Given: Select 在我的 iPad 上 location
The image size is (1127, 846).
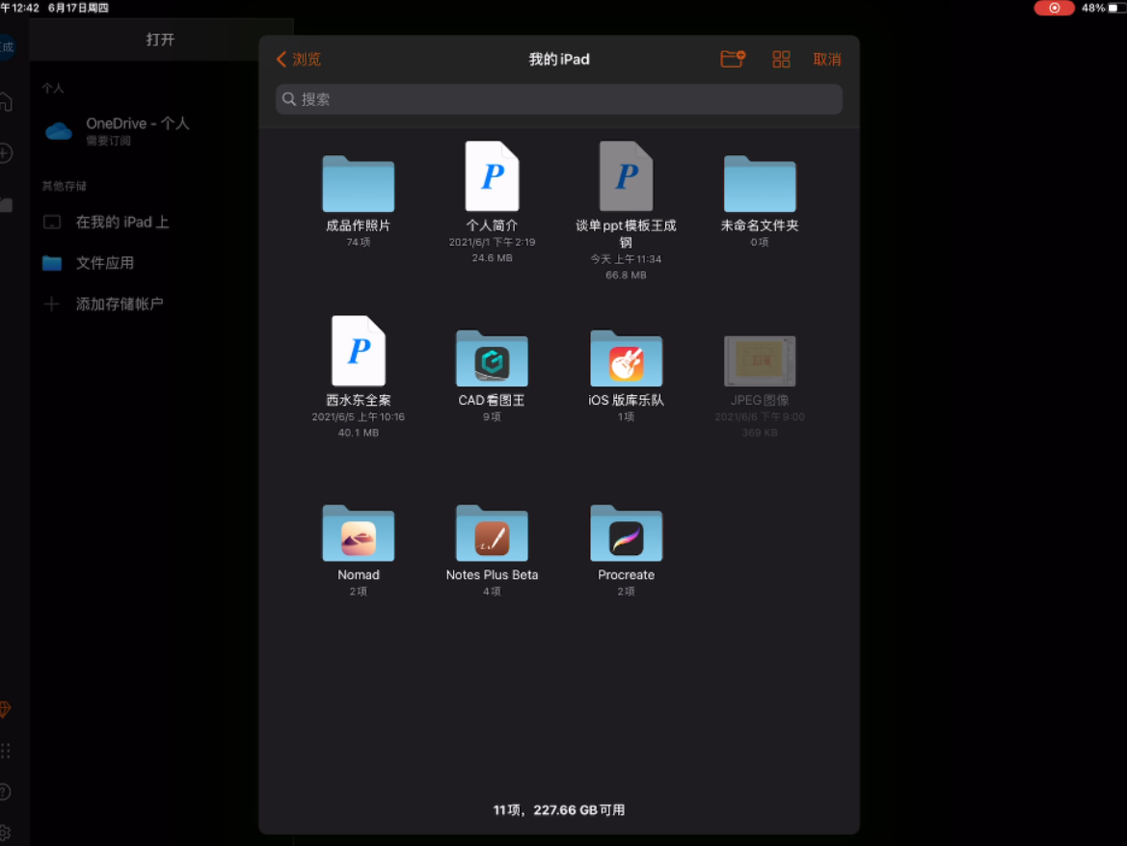Looking at the screenshot, I should pos(121,223).
